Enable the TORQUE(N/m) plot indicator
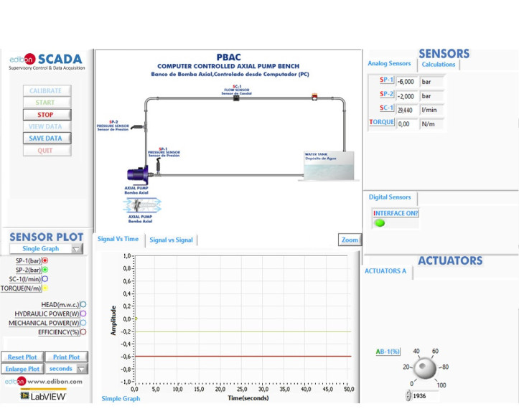Screen dimensions: 519x419 (x=45, y=288)
